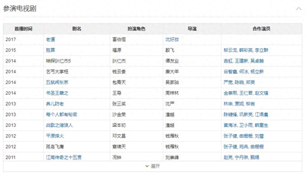Open the 江南传奇之十五贯 drama link

[64, 158]
